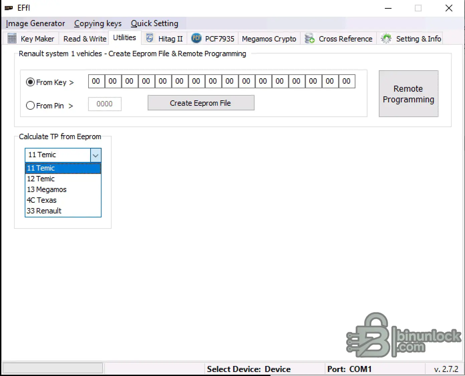Collapse the 11 Temic combo box arrow
Viewport: 465px width, 376px height.
(x=96, y=155)
